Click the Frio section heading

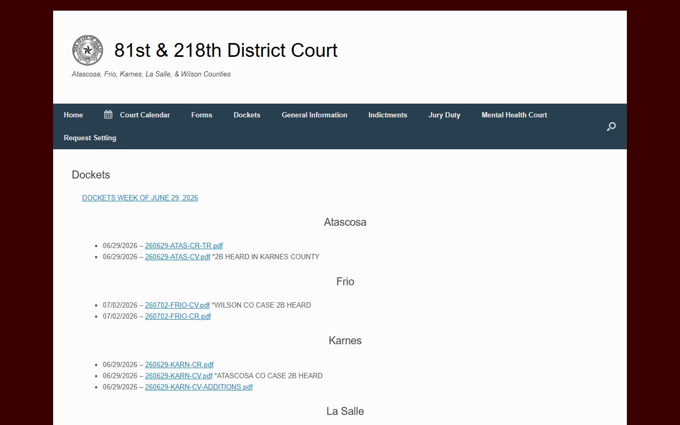coord(345,282)
